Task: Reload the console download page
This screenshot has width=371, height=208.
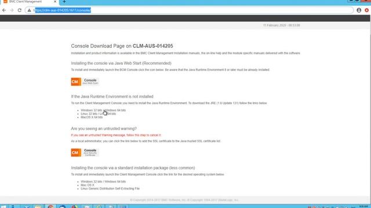Action: 20,10
